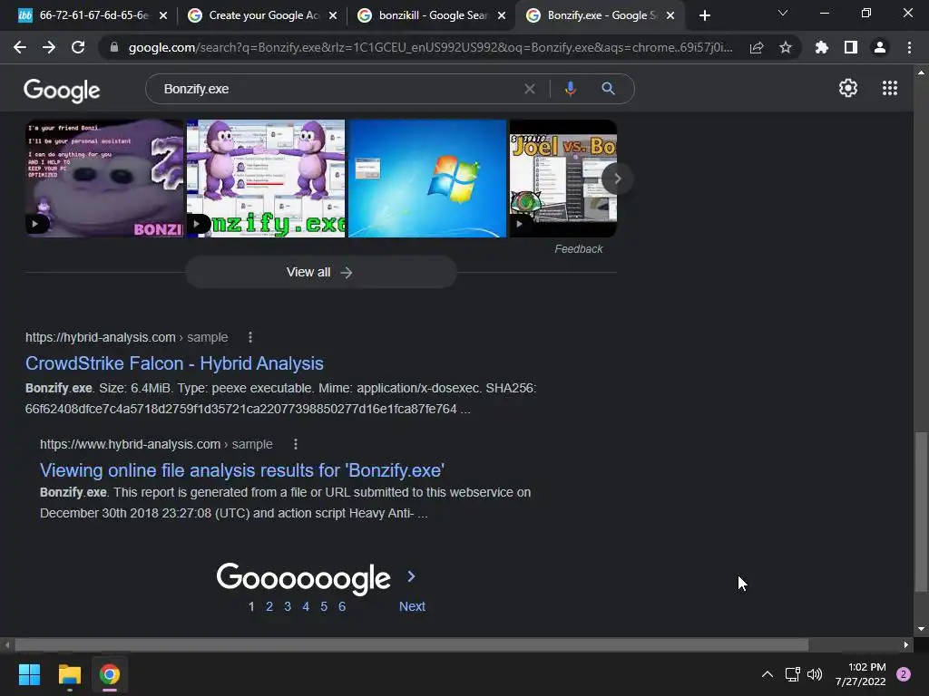Open options for www.hybrid-analysis.com sub-result
The height and width of the screenshot is (696, 929).
click(296, 444)
